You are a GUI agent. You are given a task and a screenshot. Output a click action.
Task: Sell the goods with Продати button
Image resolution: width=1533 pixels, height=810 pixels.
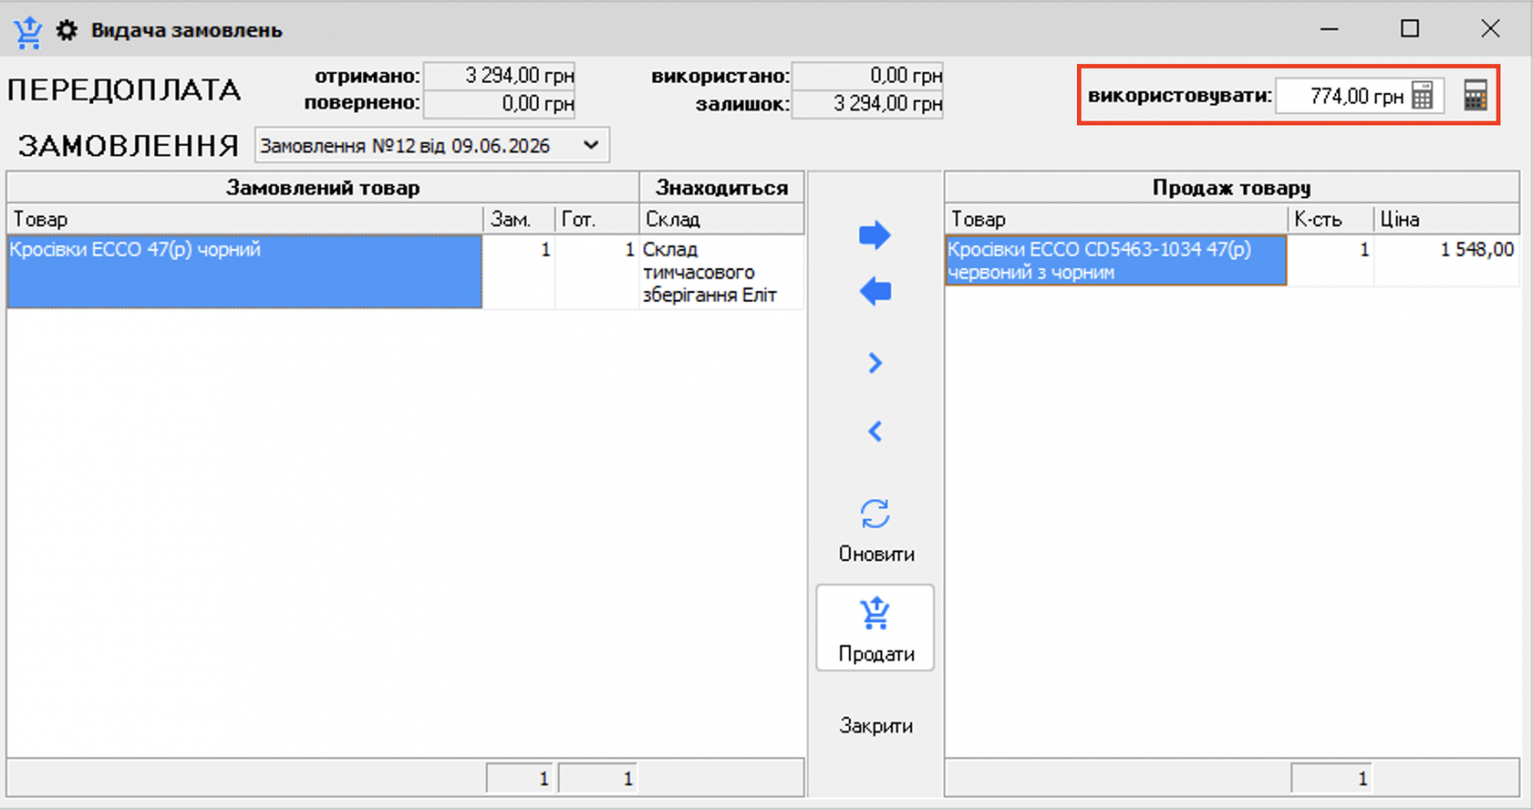876,628
